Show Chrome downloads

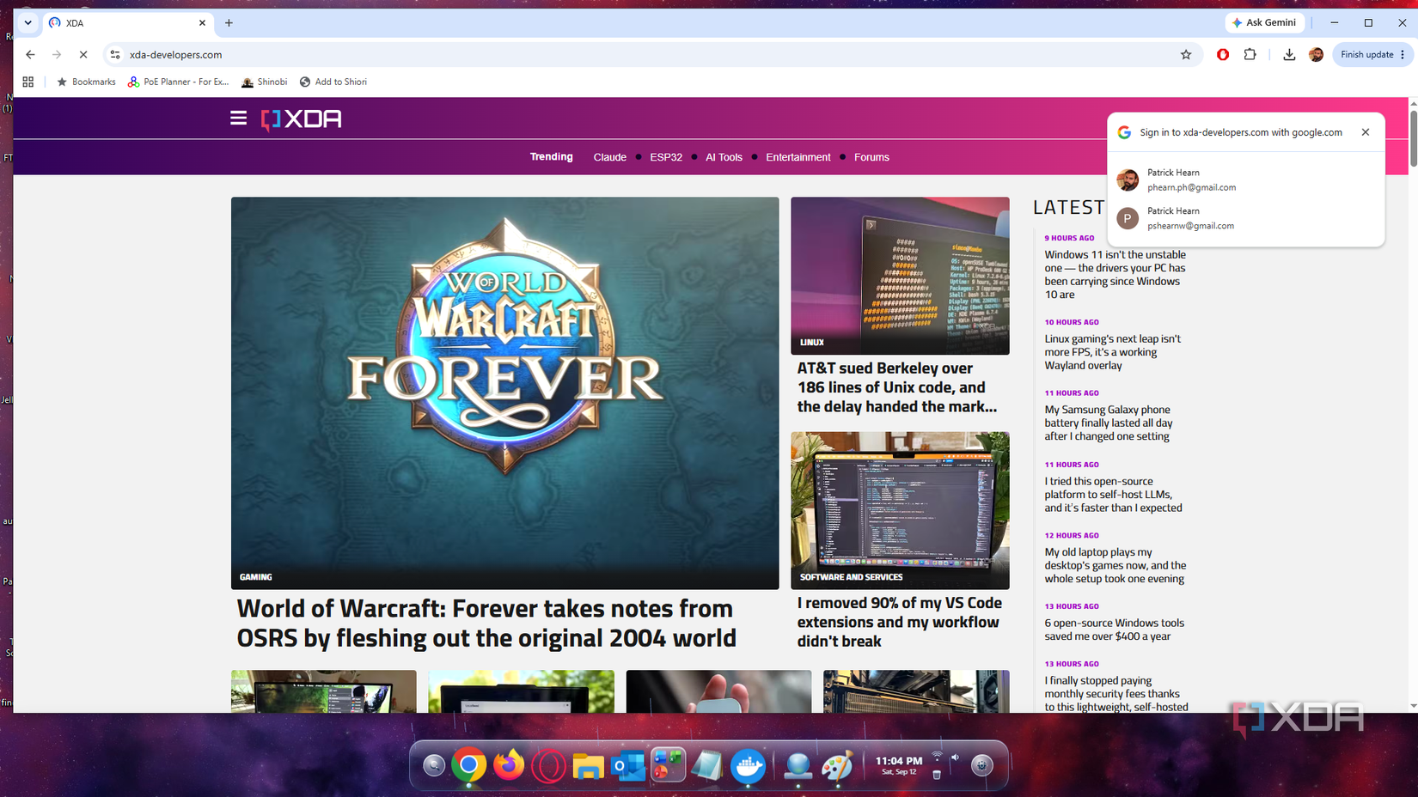(1289, 54)
